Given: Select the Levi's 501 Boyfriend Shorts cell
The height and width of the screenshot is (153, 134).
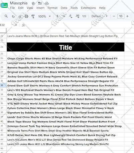Looking at the screenshot, I should coord(65,90).
